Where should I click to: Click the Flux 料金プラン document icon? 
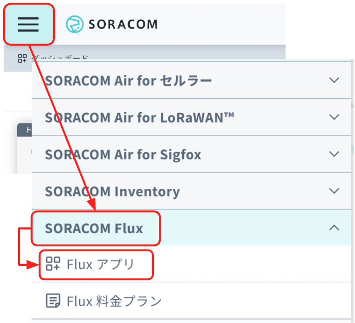click(x=53, y=301)
